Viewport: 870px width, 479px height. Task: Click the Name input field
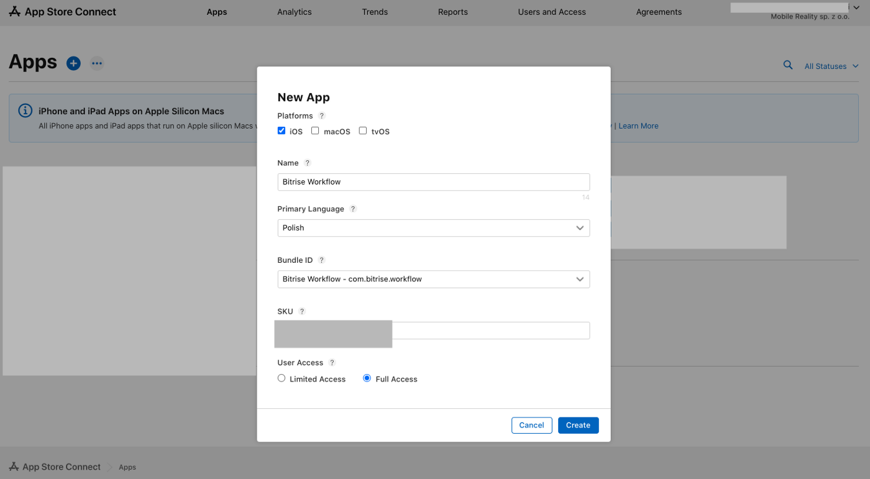coord(433,182)
